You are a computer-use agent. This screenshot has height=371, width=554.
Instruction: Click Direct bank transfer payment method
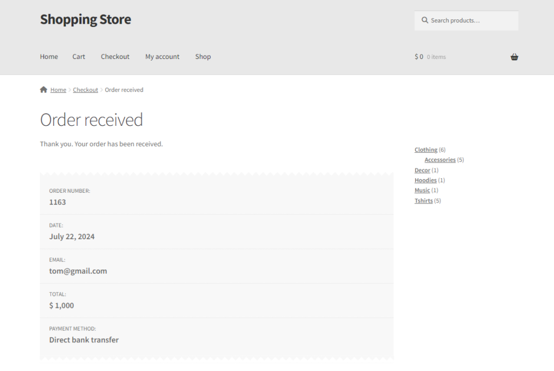(x=84, y=340)
